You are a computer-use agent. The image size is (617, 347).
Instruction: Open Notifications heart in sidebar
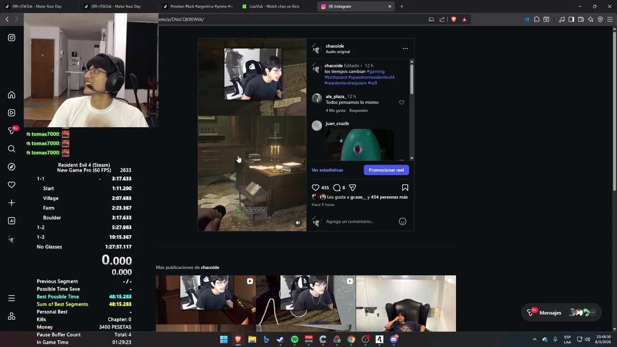(12, 185)
